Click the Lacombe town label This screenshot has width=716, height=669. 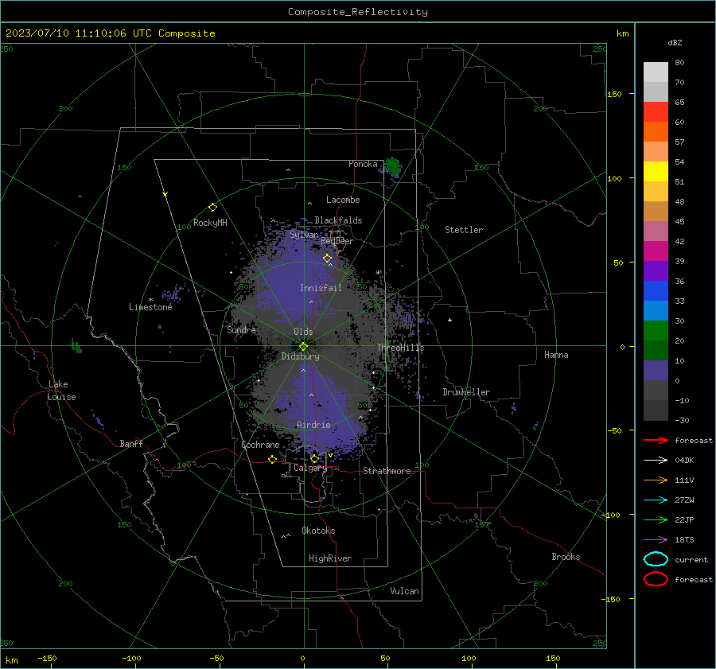[x=343, y=200]
